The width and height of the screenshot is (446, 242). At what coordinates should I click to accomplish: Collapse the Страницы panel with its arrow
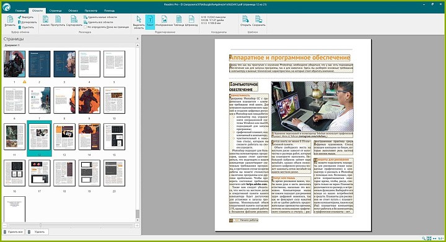point(138,39)
